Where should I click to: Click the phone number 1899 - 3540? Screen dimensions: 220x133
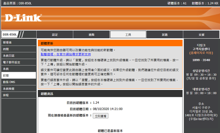(201, 60)
